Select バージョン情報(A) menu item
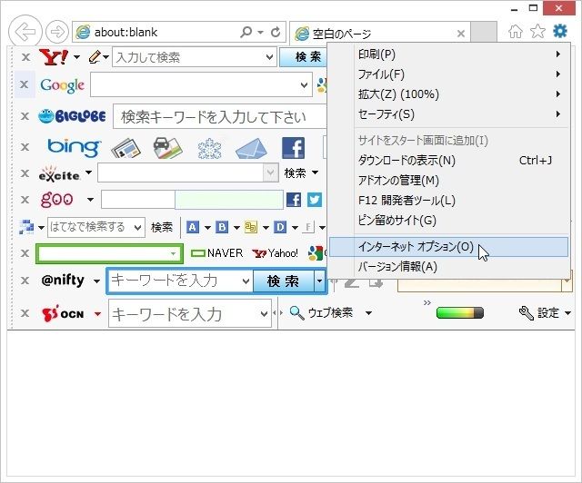This screenshot has width=582, height=483. pos(448,267)
